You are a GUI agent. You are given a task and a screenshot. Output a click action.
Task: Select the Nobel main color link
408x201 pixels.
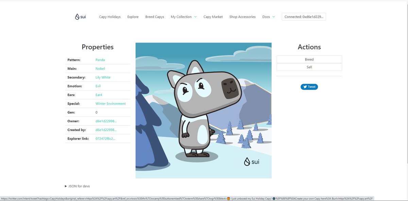click(x=100, y=69)
